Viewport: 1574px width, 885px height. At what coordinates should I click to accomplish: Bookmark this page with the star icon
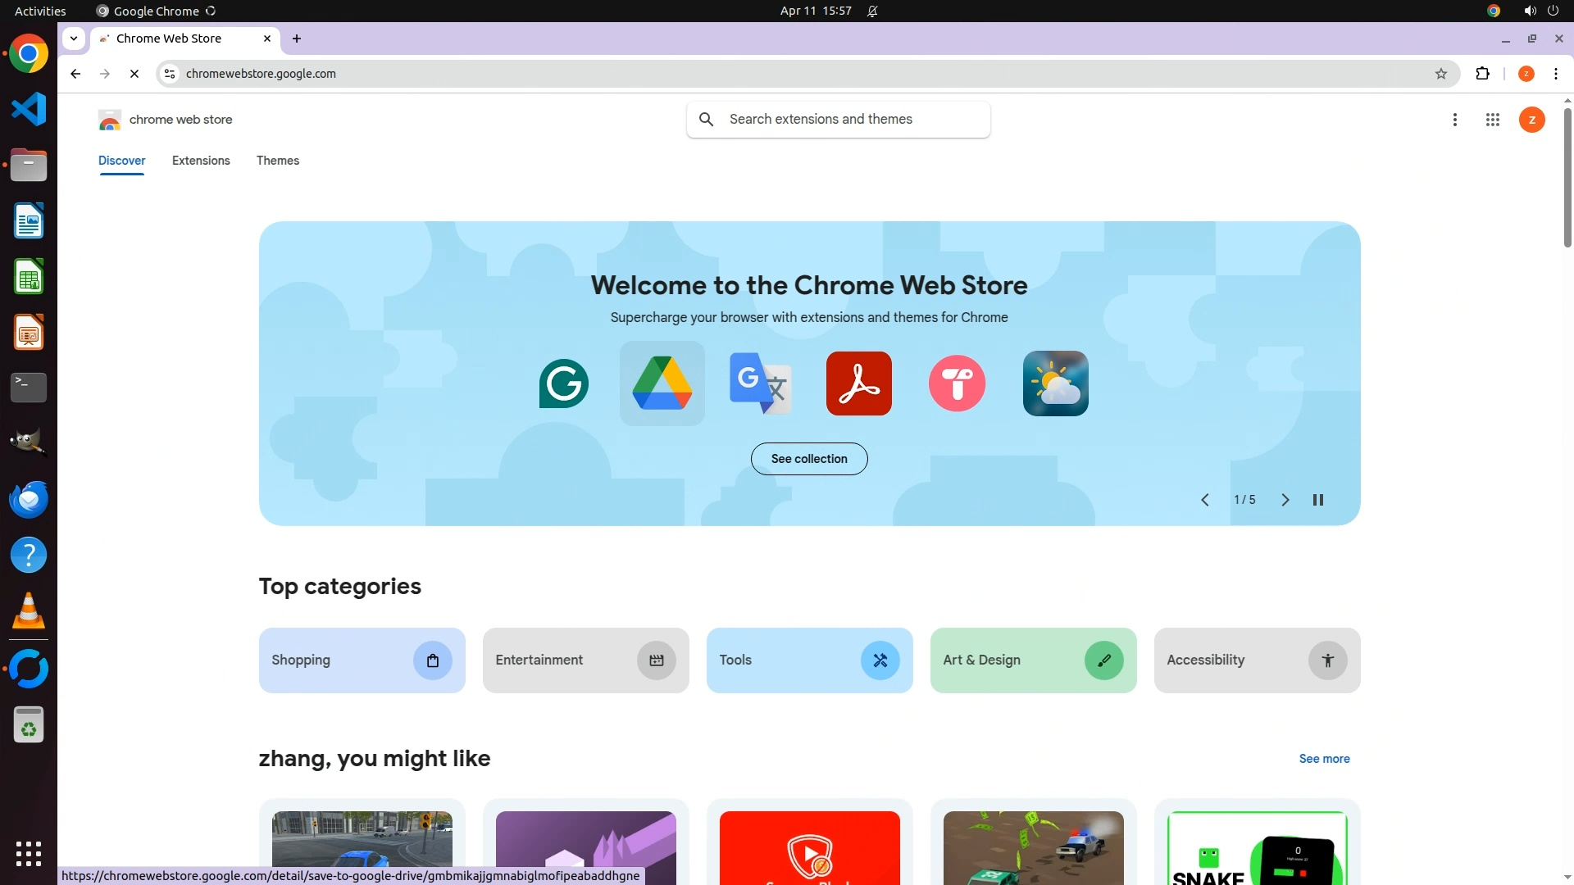pos(1441,74)
